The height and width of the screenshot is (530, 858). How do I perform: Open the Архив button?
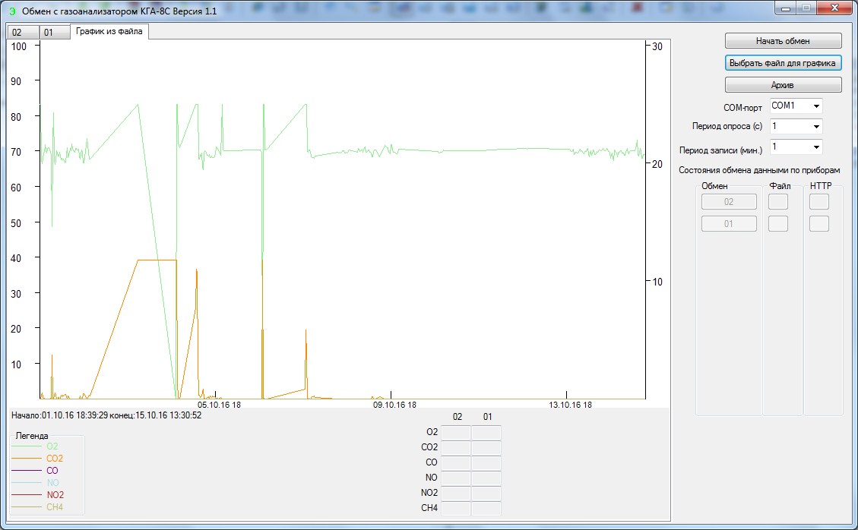pyautogui.click(x=783, y=85)
